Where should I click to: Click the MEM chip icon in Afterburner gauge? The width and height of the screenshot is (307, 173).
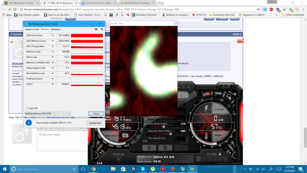tap(125, 135)
